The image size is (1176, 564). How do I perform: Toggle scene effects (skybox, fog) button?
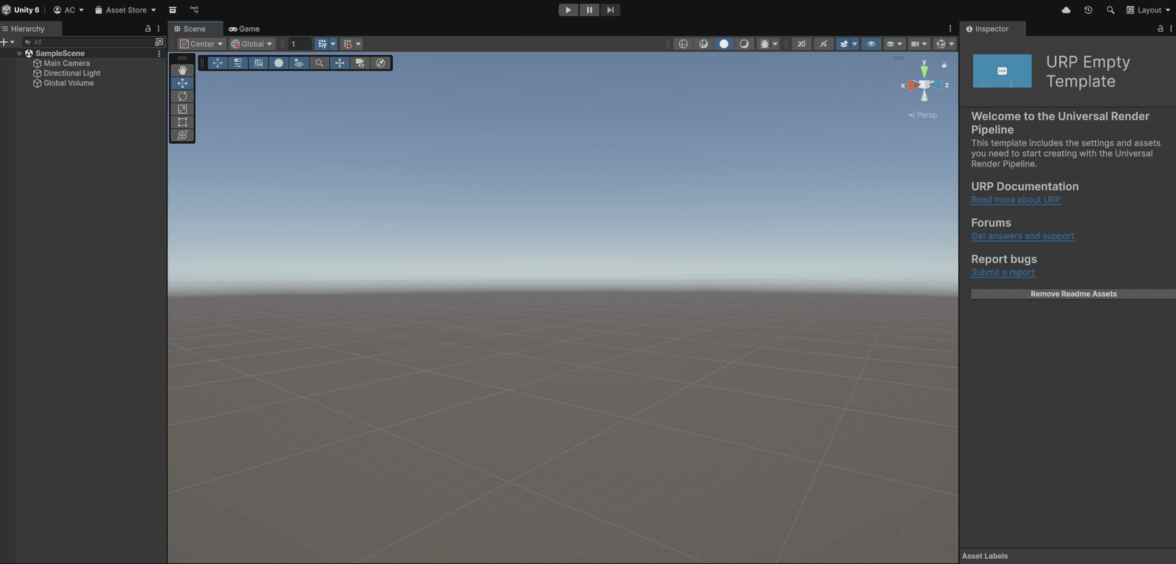coord(844,44)
